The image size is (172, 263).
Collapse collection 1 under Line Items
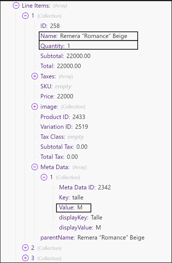pyautogui.click(x=25, y=16)
